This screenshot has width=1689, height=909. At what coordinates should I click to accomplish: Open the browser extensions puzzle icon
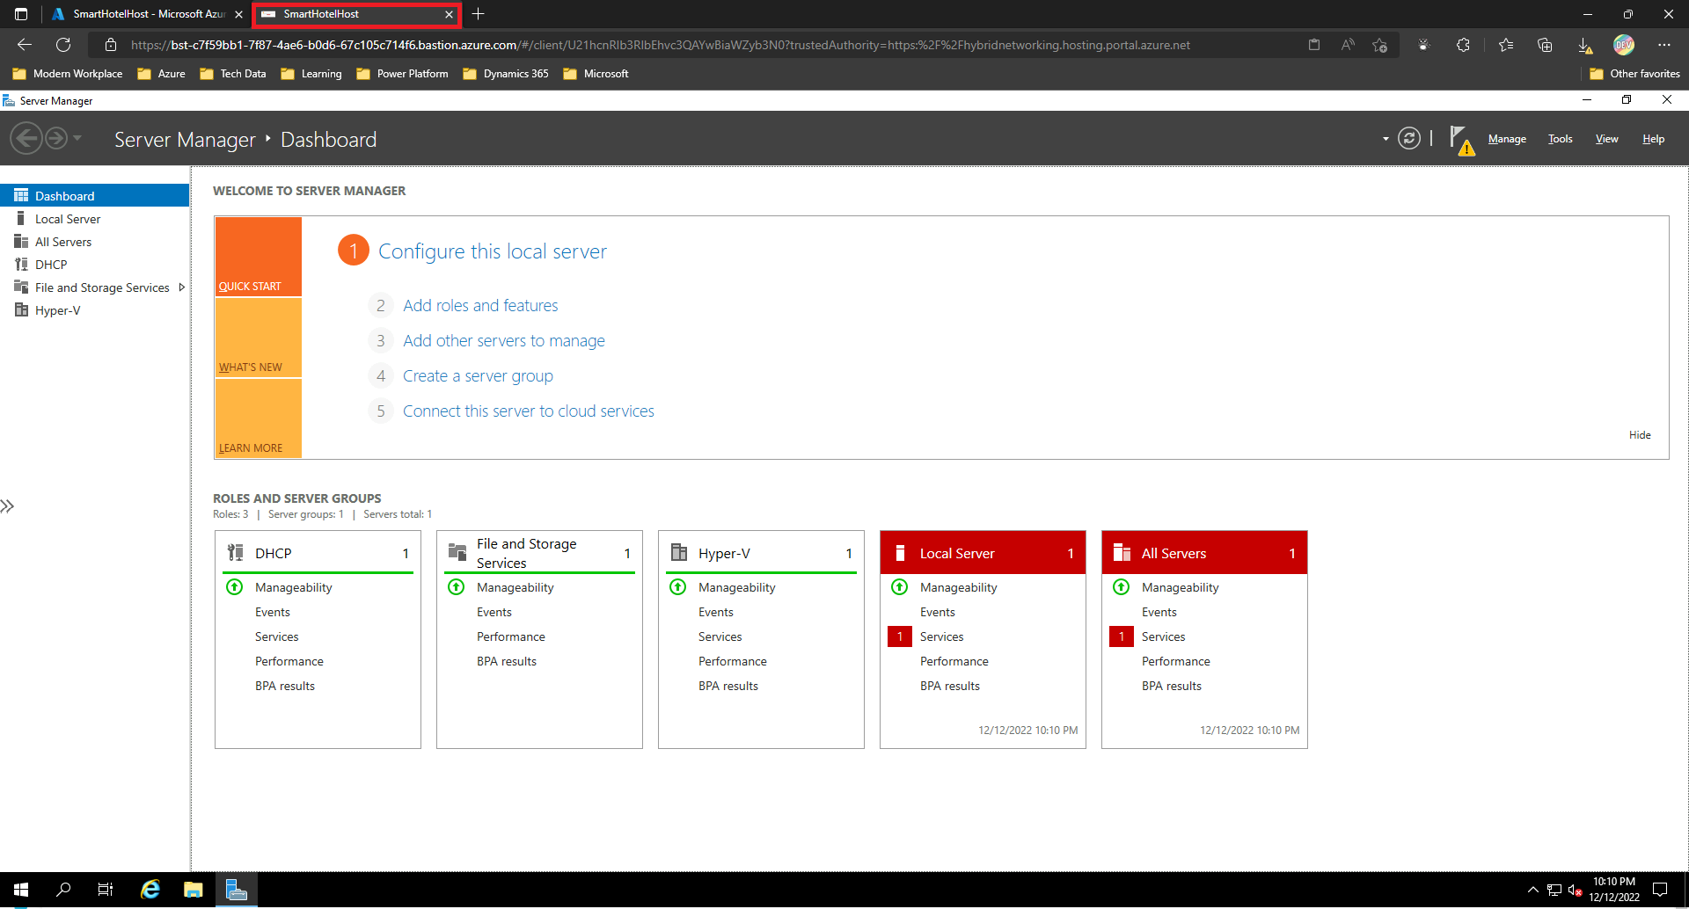[x=1464, y=45]
